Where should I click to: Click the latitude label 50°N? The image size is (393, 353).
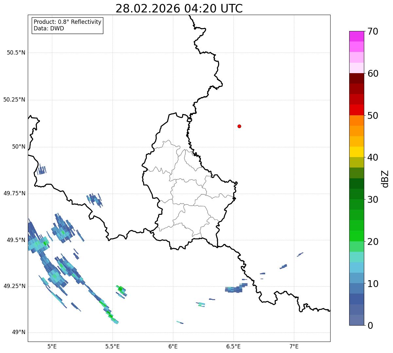(19, 147)
